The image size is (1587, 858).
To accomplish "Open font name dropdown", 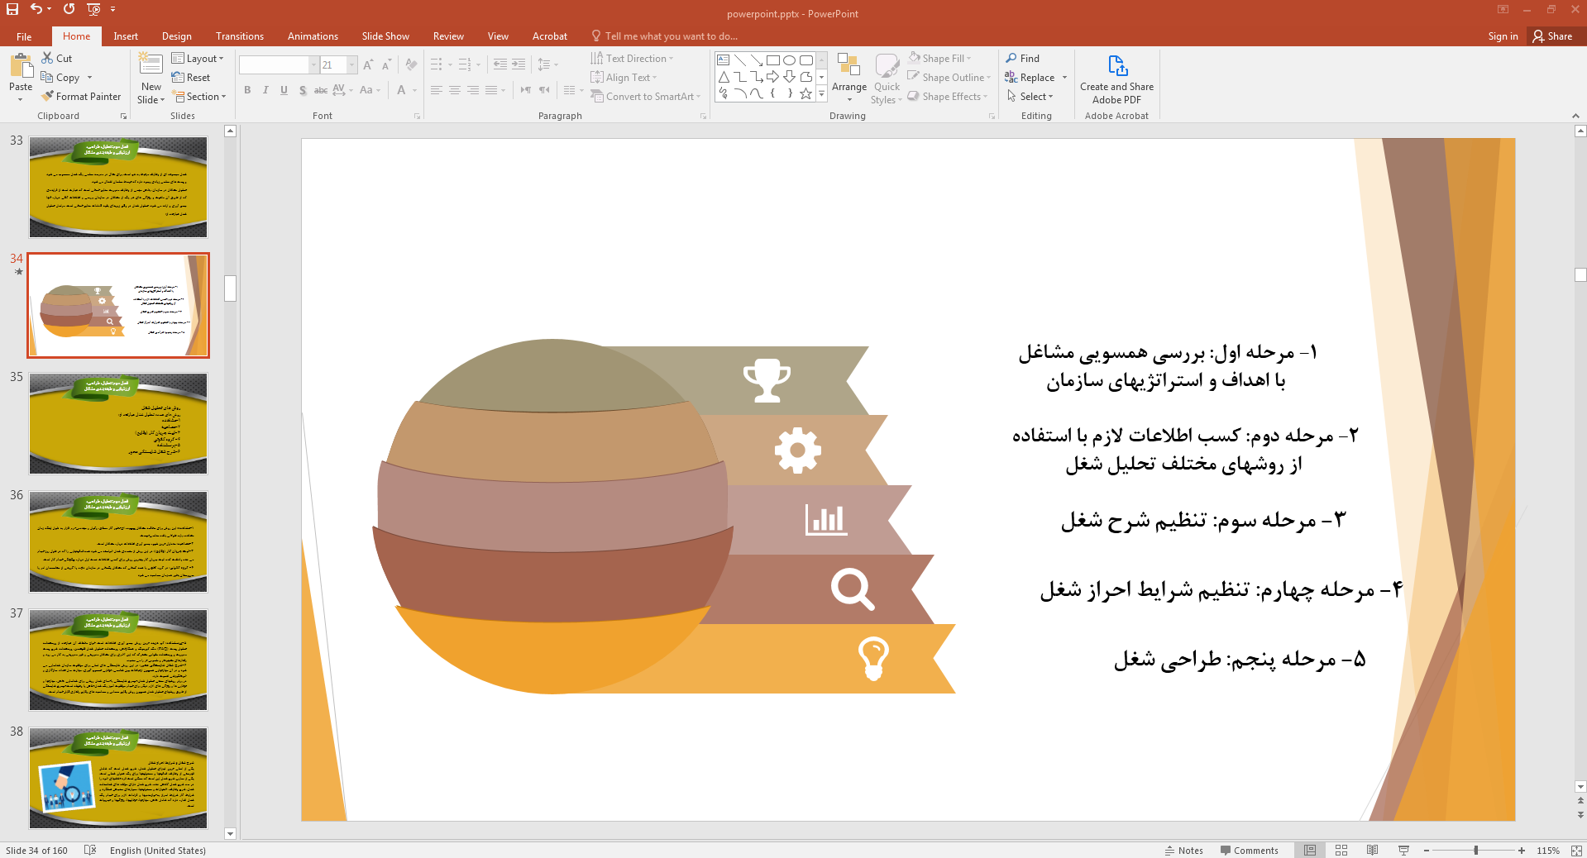I will tap(313, 65).
